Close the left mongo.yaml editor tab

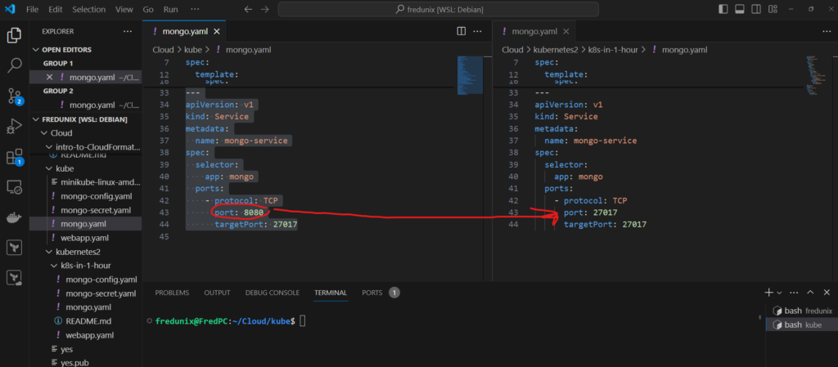pos(216,32)
